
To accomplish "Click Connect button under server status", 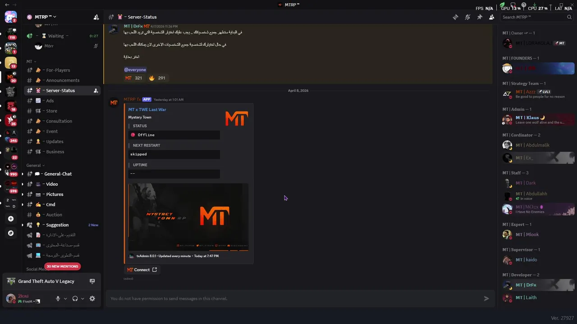I will [142, 270].
